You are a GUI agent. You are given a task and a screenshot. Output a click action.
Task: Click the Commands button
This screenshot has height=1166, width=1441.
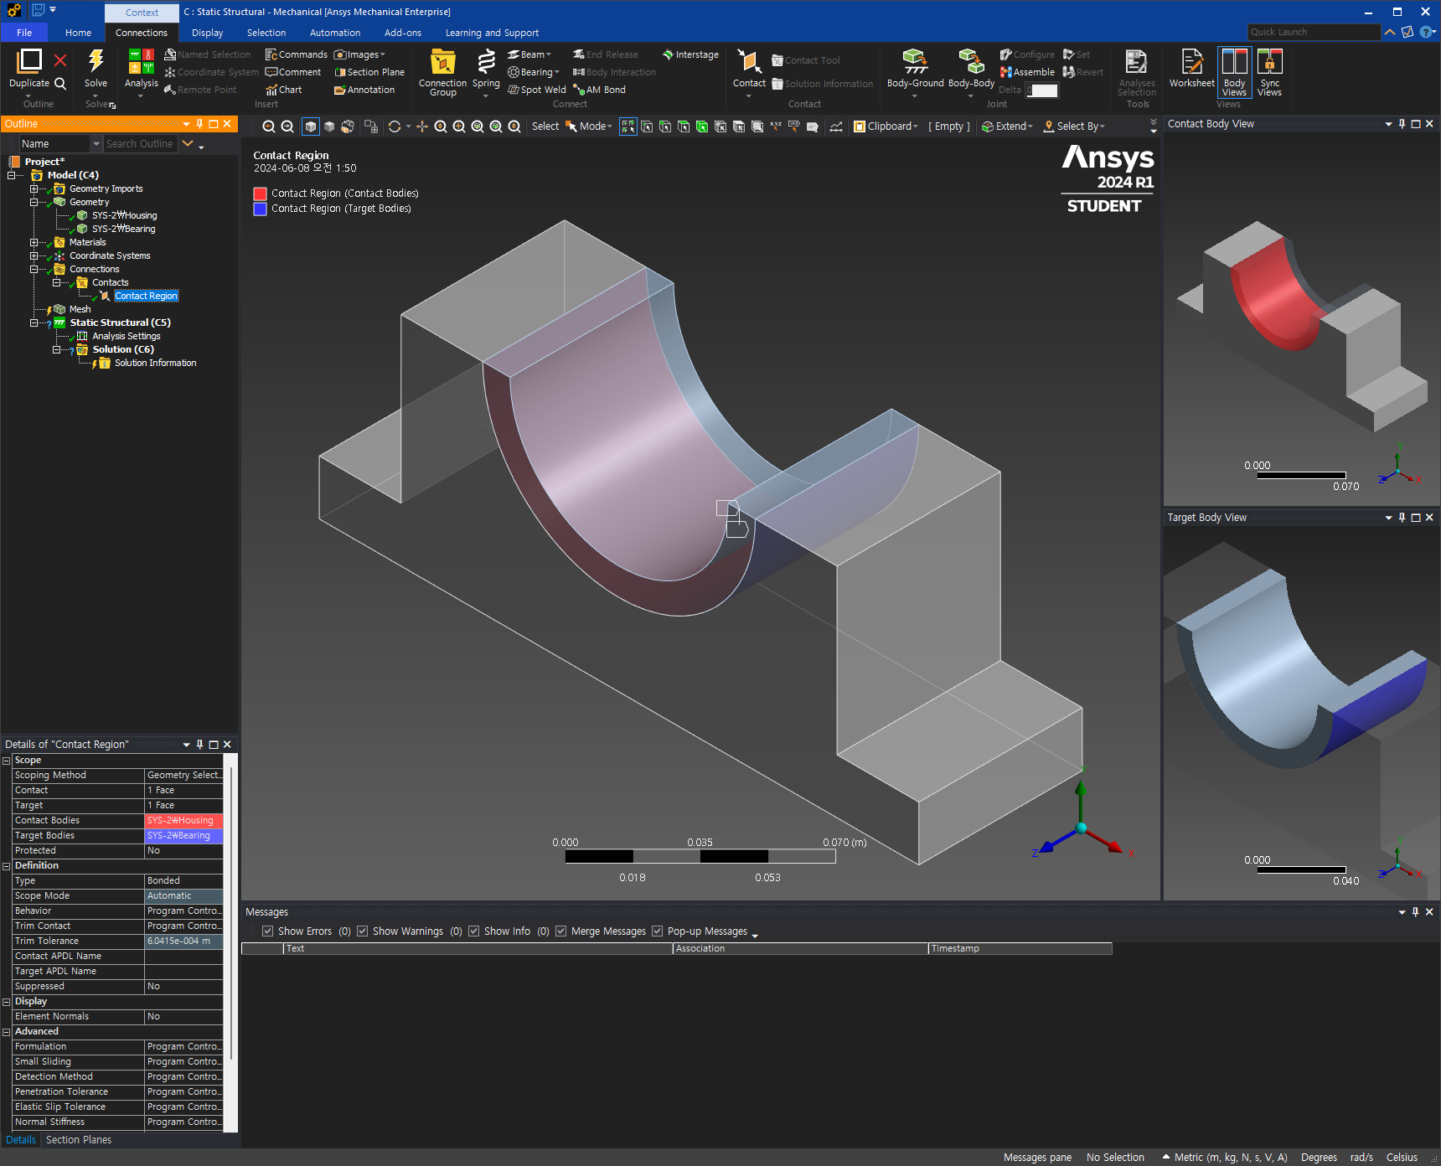point(297,54)
